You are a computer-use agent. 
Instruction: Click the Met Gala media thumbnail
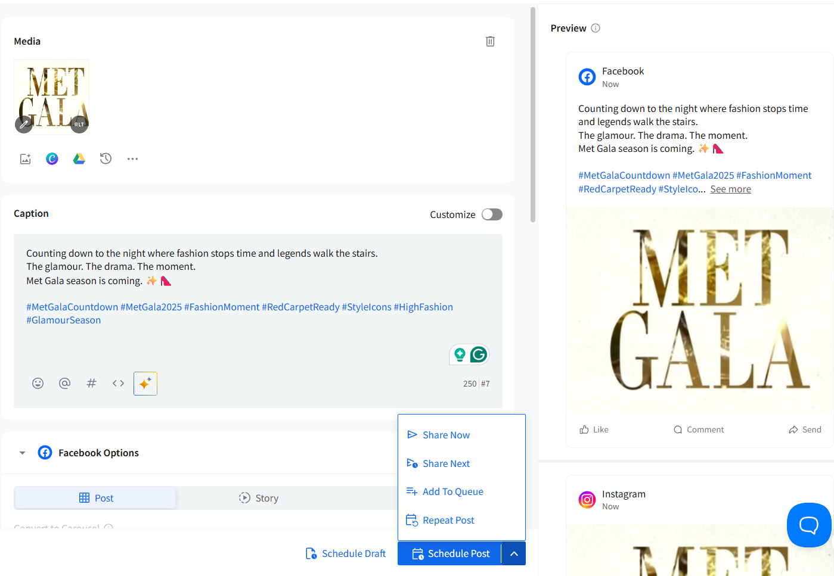coord(52,96)
